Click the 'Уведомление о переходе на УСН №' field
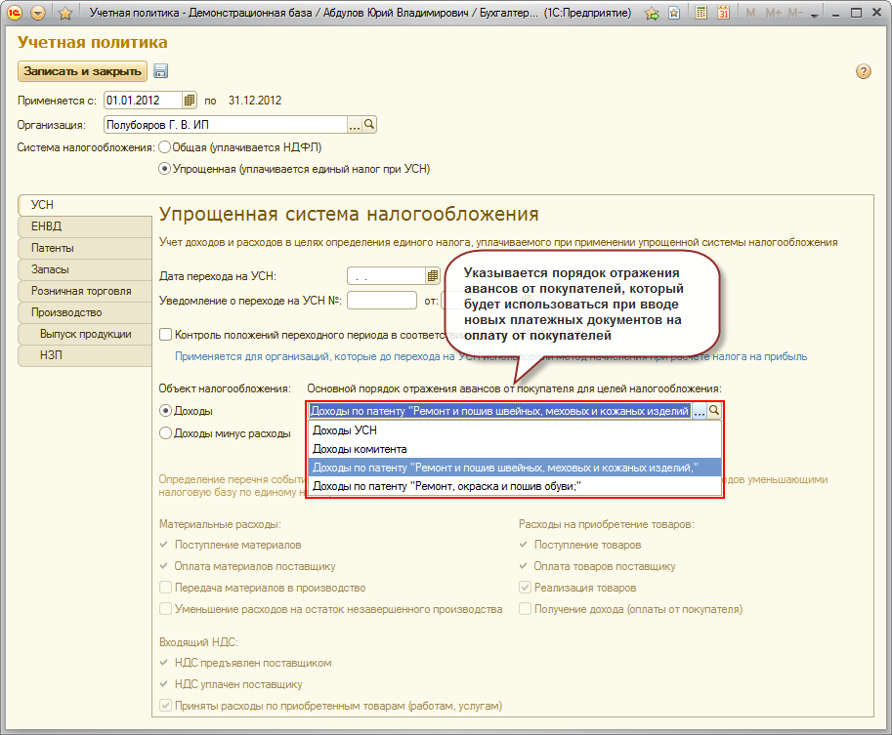The image size is (892, 735). (x=381, y=301)
